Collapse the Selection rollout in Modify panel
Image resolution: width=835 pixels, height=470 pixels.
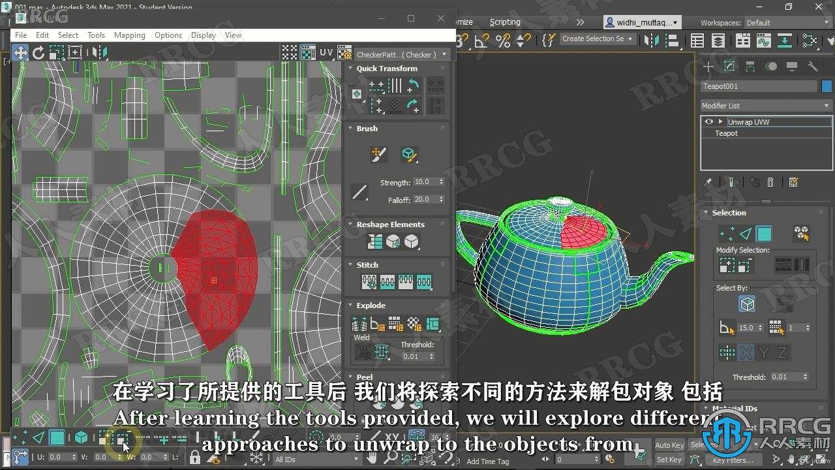pyautogui.click(x=706, y=213)
